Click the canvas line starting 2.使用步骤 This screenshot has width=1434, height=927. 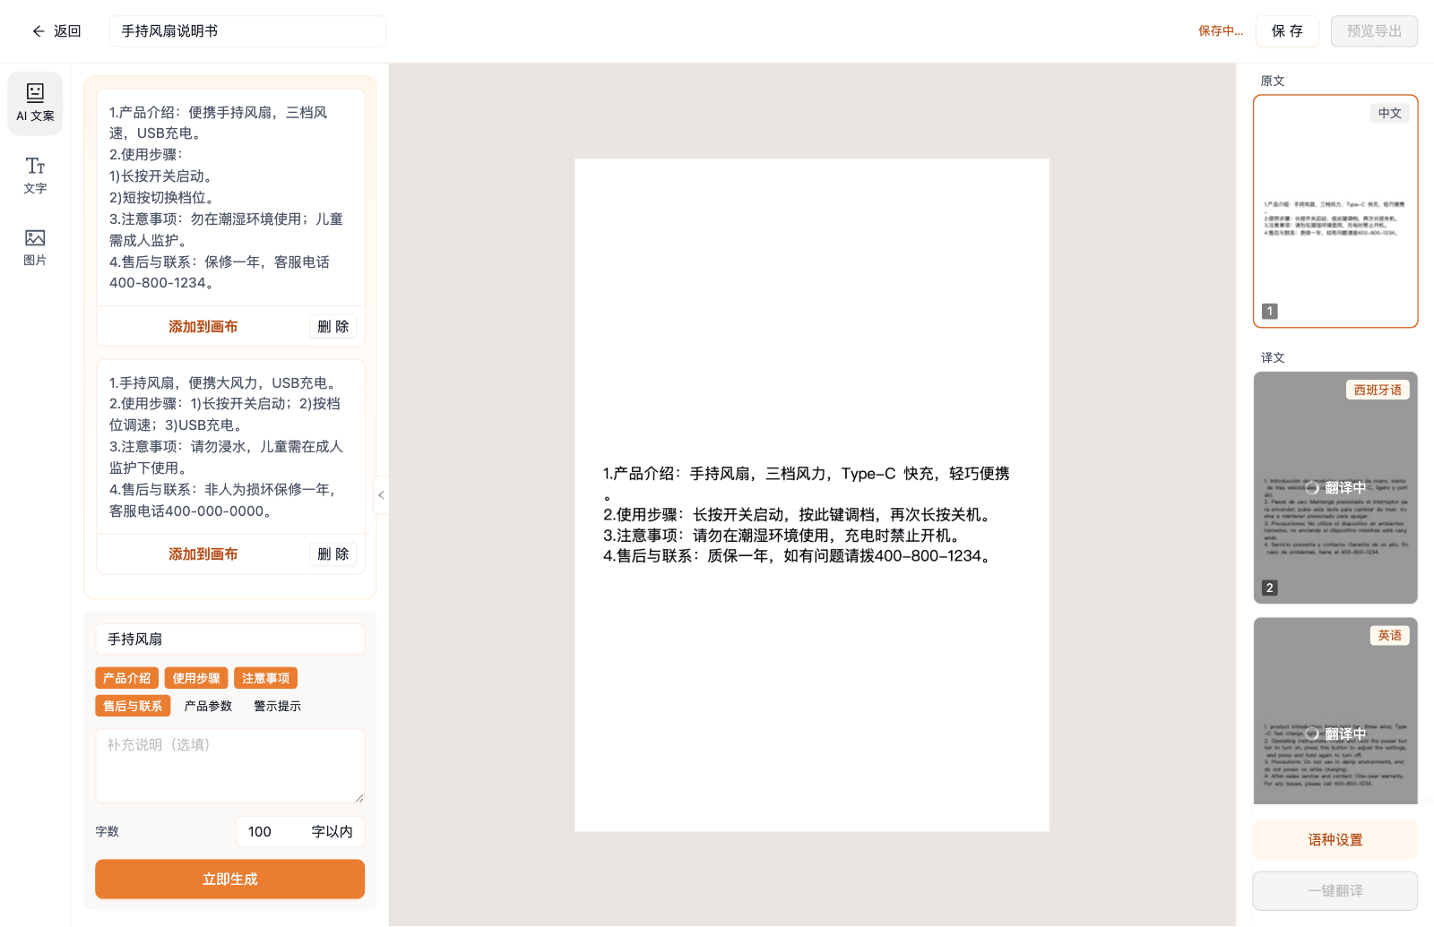(x=799, y=515)
